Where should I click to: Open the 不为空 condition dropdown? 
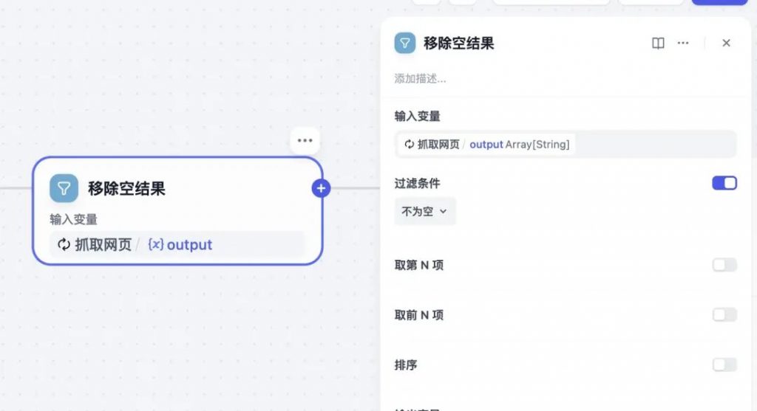click(425, 211)
